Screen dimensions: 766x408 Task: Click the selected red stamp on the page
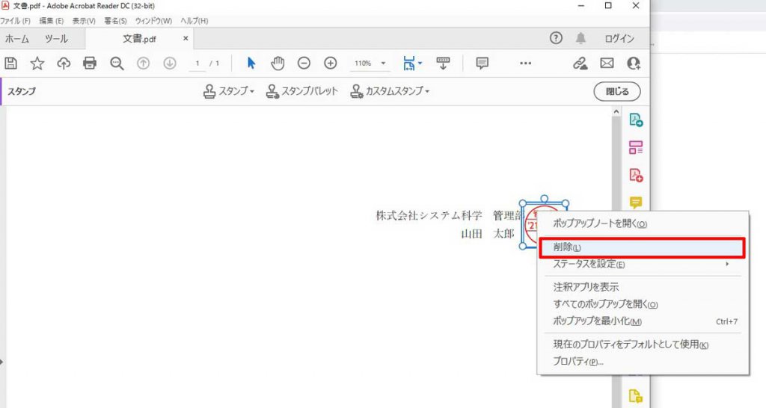pos(530,224)
